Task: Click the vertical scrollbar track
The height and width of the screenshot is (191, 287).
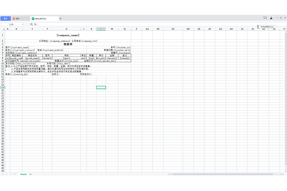Action: [286, 101]
